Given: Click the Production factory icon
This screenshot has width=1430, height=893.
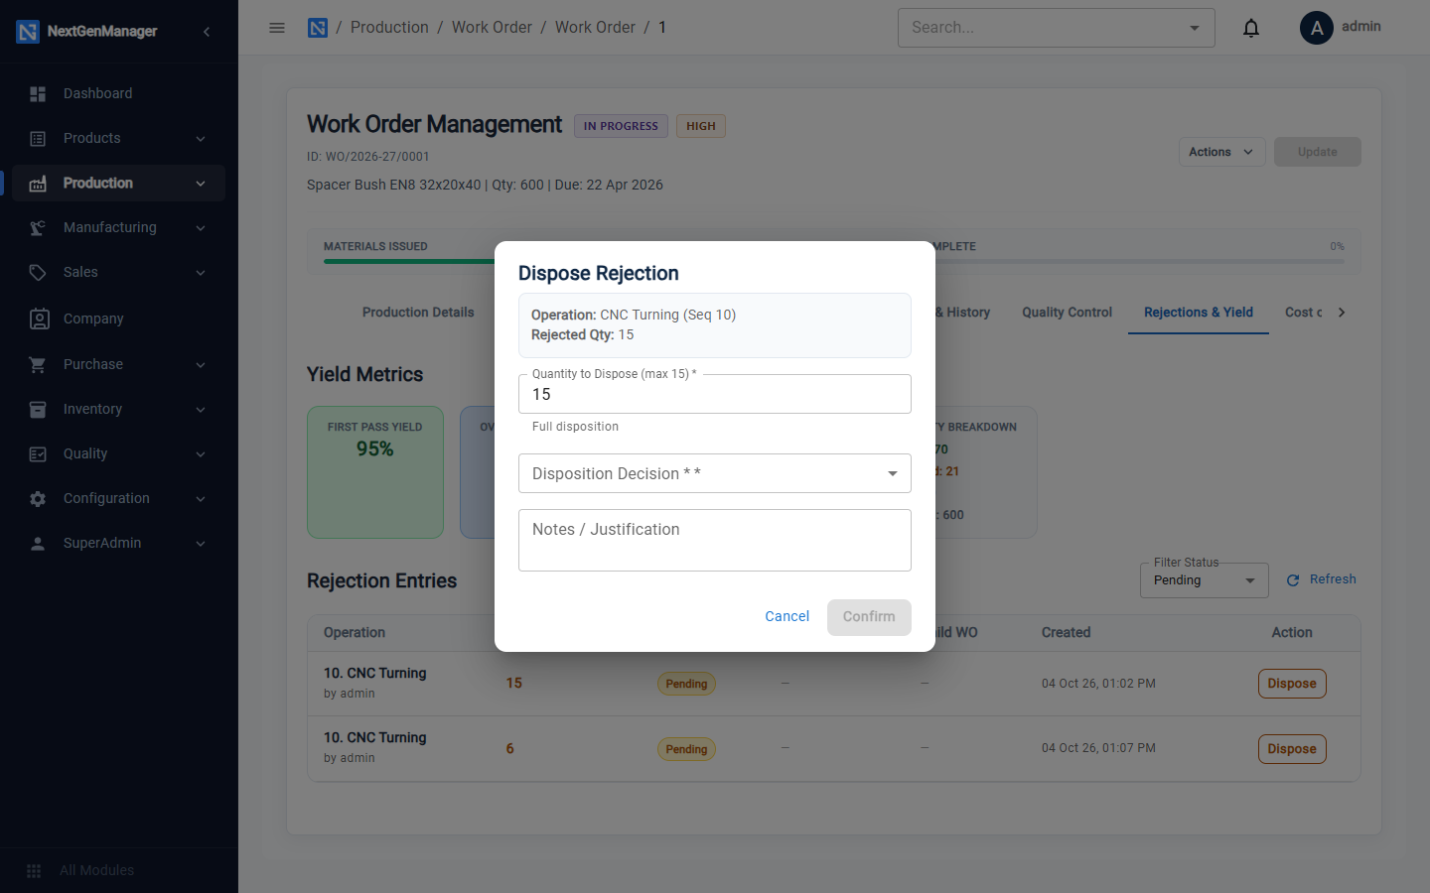Looking at the screenshot, I should (38, 184).
